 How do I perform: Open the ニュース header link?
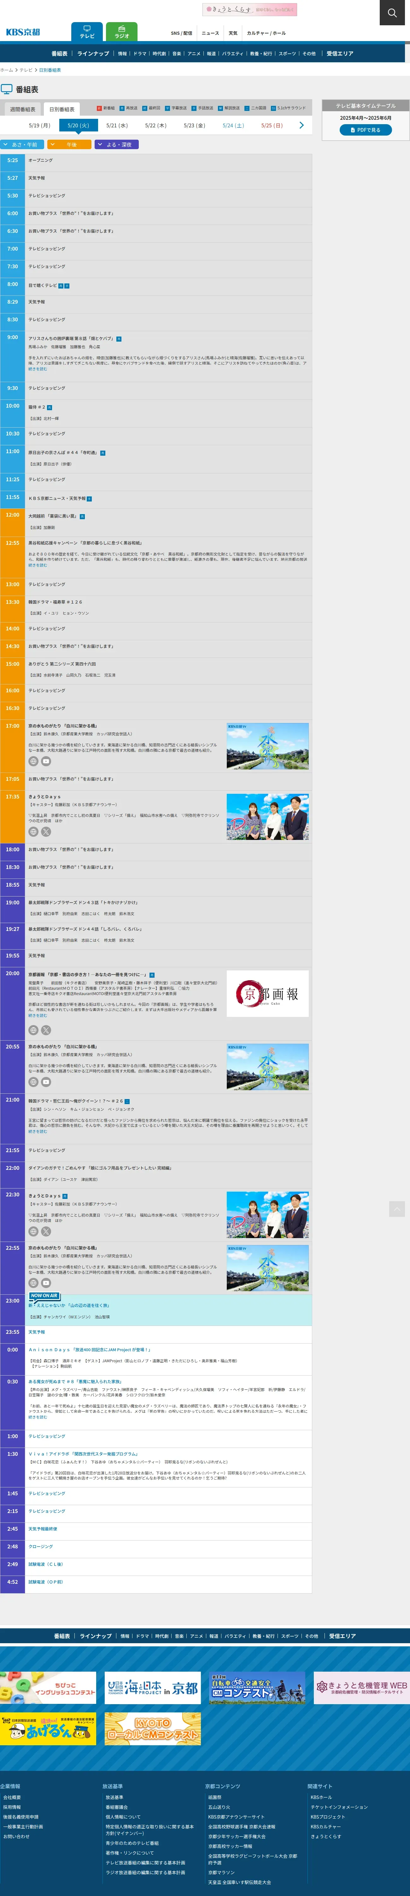[x=210, y=33]
